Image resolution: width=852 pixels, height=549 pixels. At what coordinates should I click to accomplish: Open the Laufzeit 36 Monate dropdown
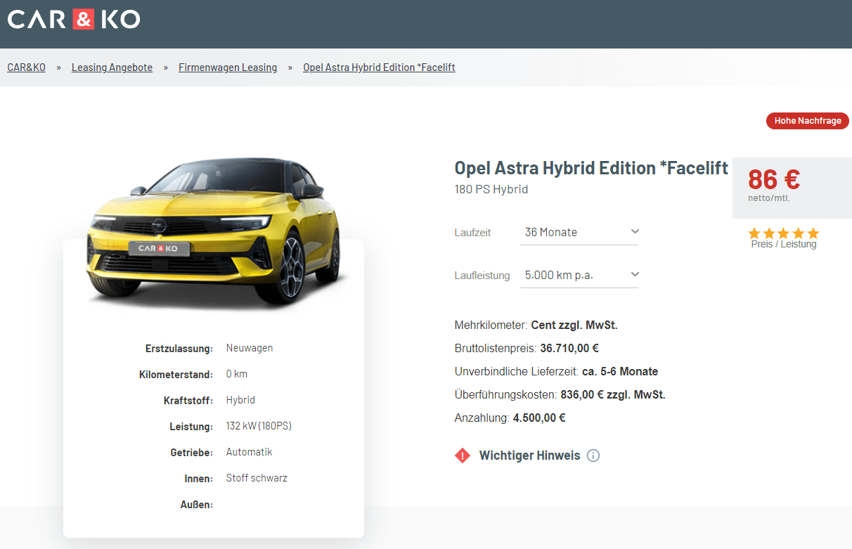click(x=579, y=232)
